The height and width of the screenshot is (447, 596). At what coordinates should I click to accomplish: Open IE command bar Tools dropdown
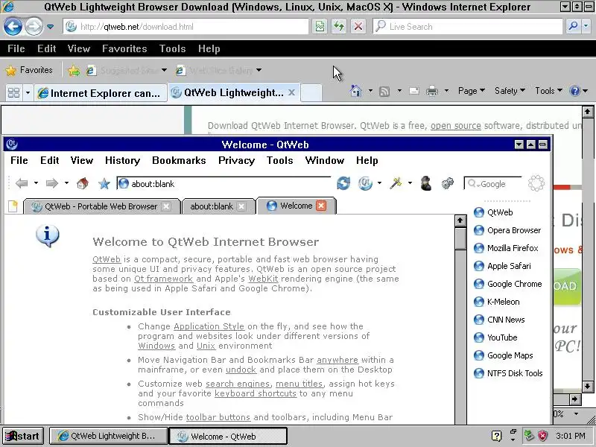pos(548,91)
